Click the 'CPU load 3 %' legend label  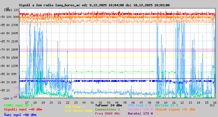coord(139,106)
